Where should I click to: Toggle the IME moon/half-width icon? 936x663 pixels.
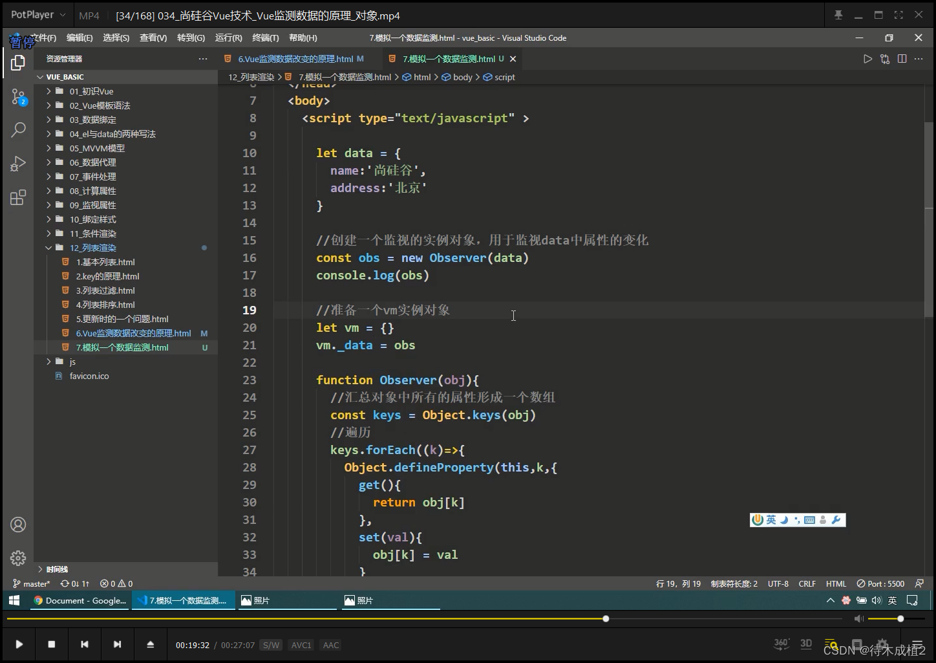[784, 520]
